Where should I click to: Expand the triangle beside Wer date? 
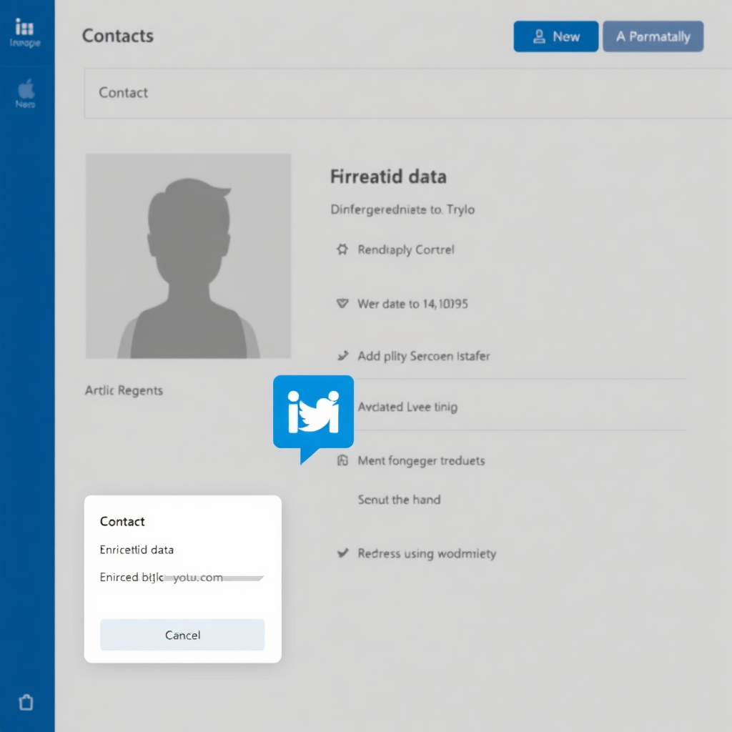(342, 304)
